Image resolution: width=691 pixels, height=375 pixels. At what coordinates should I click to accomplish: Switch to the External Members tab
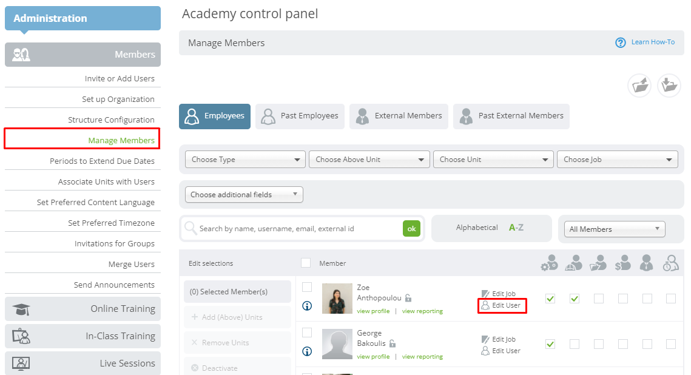click(x=399, y=117)
